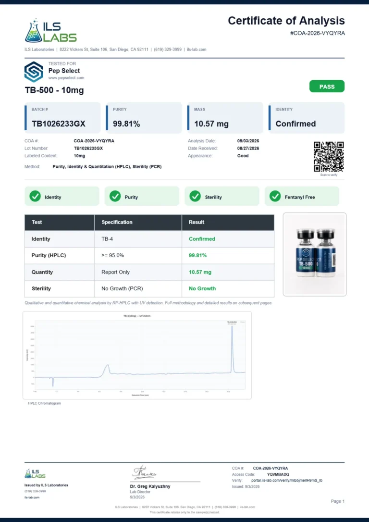Click the tall peak in the chromatogram
Image resolution: width=369 pixels, height=522 pixels.
click(232, 349)
